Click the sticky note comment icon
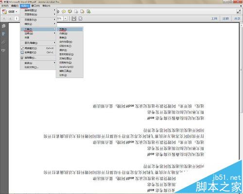This screenshot has width=243, height=194. (x=64, y=12)
